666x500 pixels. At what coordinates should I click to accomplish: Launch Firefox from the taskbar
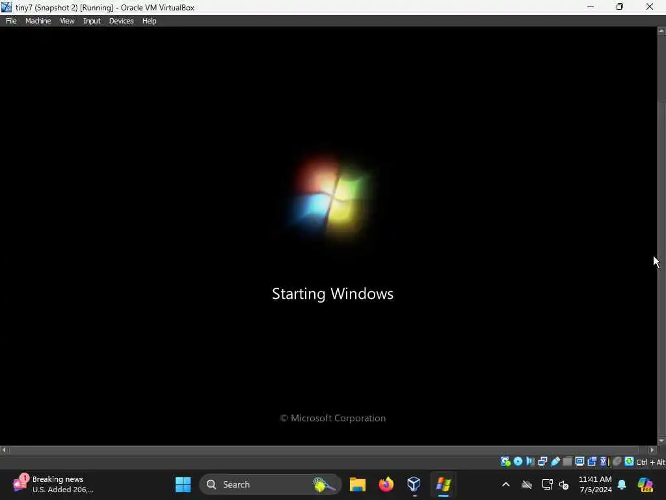coord(386,484)
